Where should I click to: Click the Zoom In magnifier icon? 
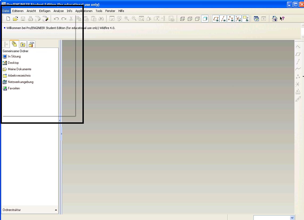pos(127,19)
